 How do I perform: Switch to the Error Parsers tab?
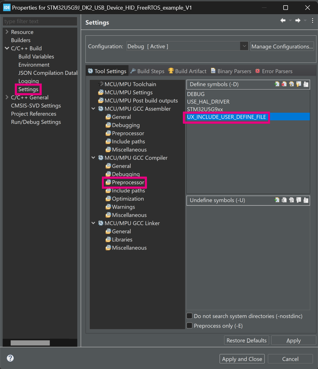[x=274, y=71]
